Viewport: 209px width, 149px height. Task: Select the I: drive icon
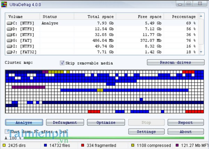click(x=9, y=46)
